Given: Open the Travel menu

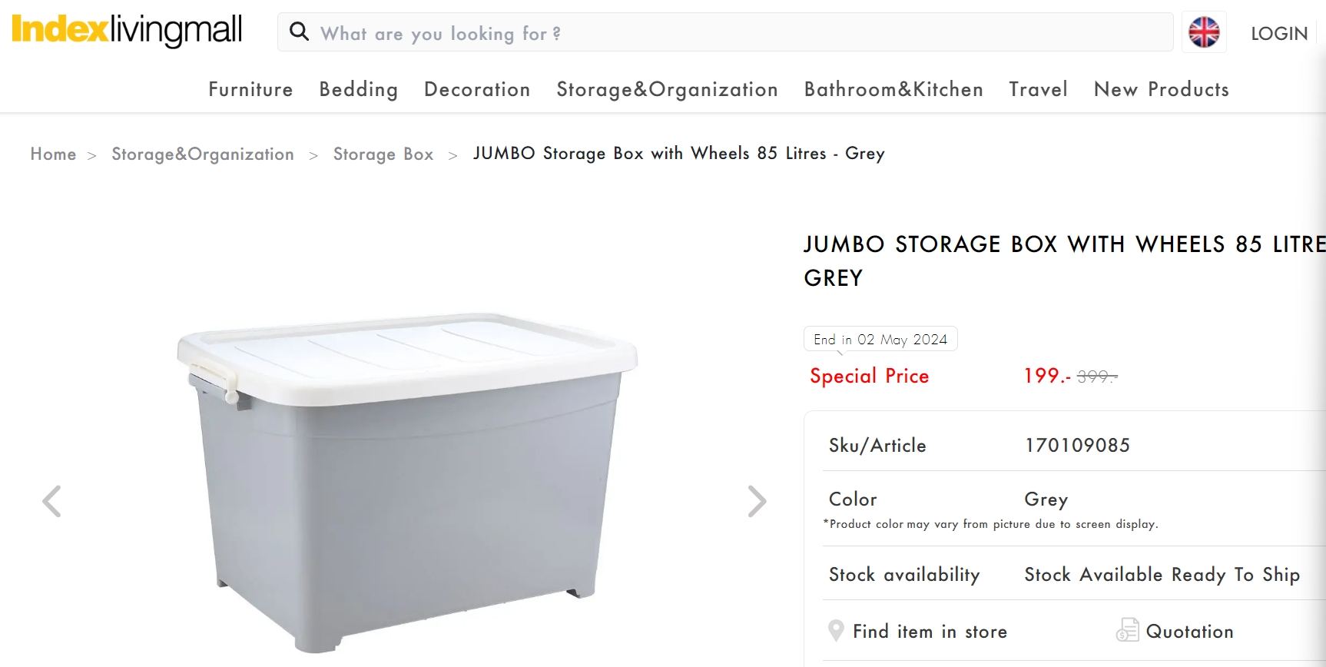Looking at the screenshot, I should click(x=1038, y=89).
